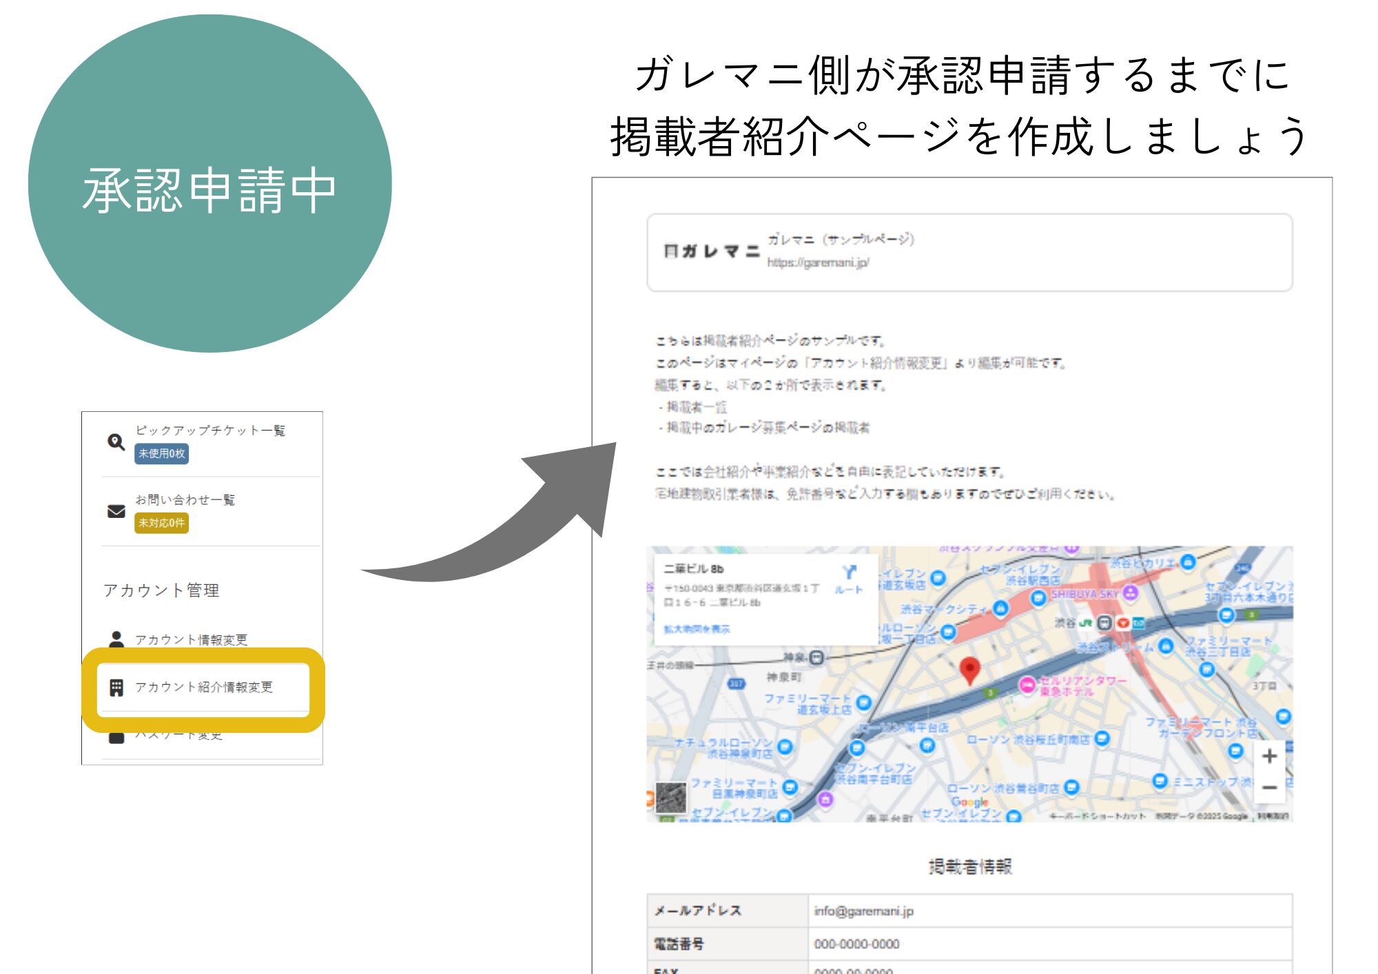Click the SHIBUYA SKY purple marker icon

coord(1130,592)
